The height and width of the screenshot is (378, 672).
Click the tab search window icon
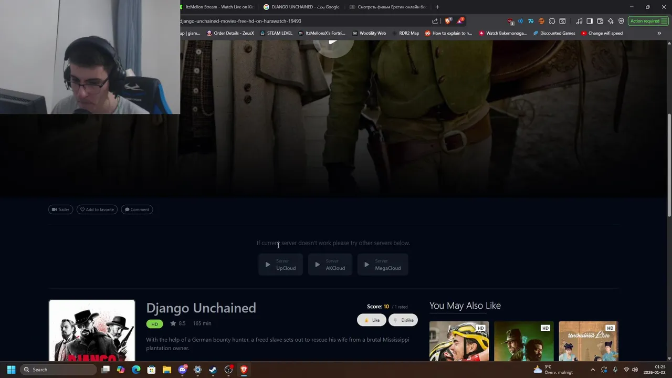click(x=562, y=21)
